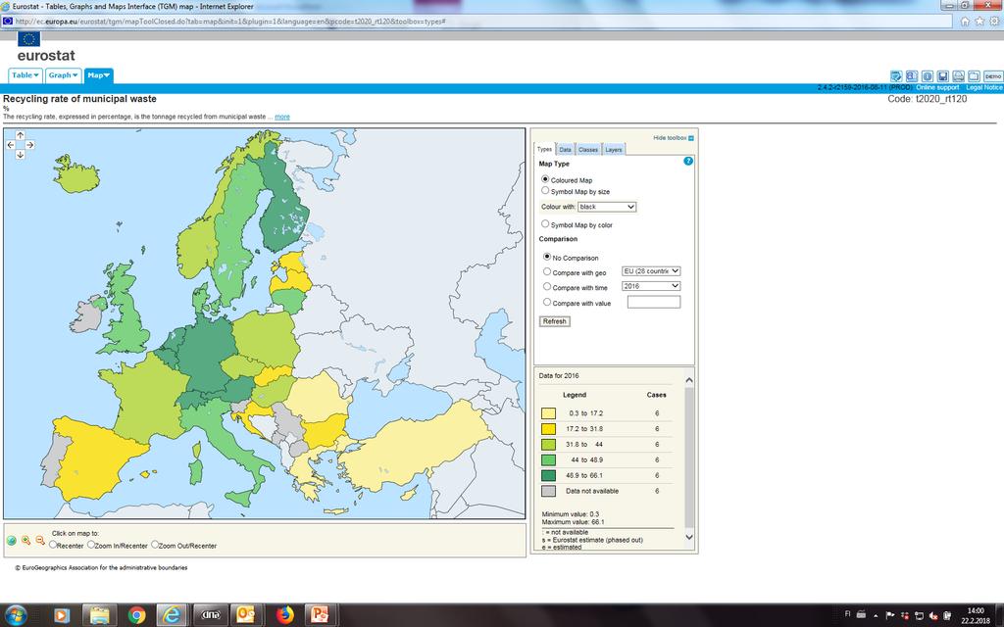Viewport: 1004px width, 627px height.
Task: Click the Refresh button
Action: (555, 321)
